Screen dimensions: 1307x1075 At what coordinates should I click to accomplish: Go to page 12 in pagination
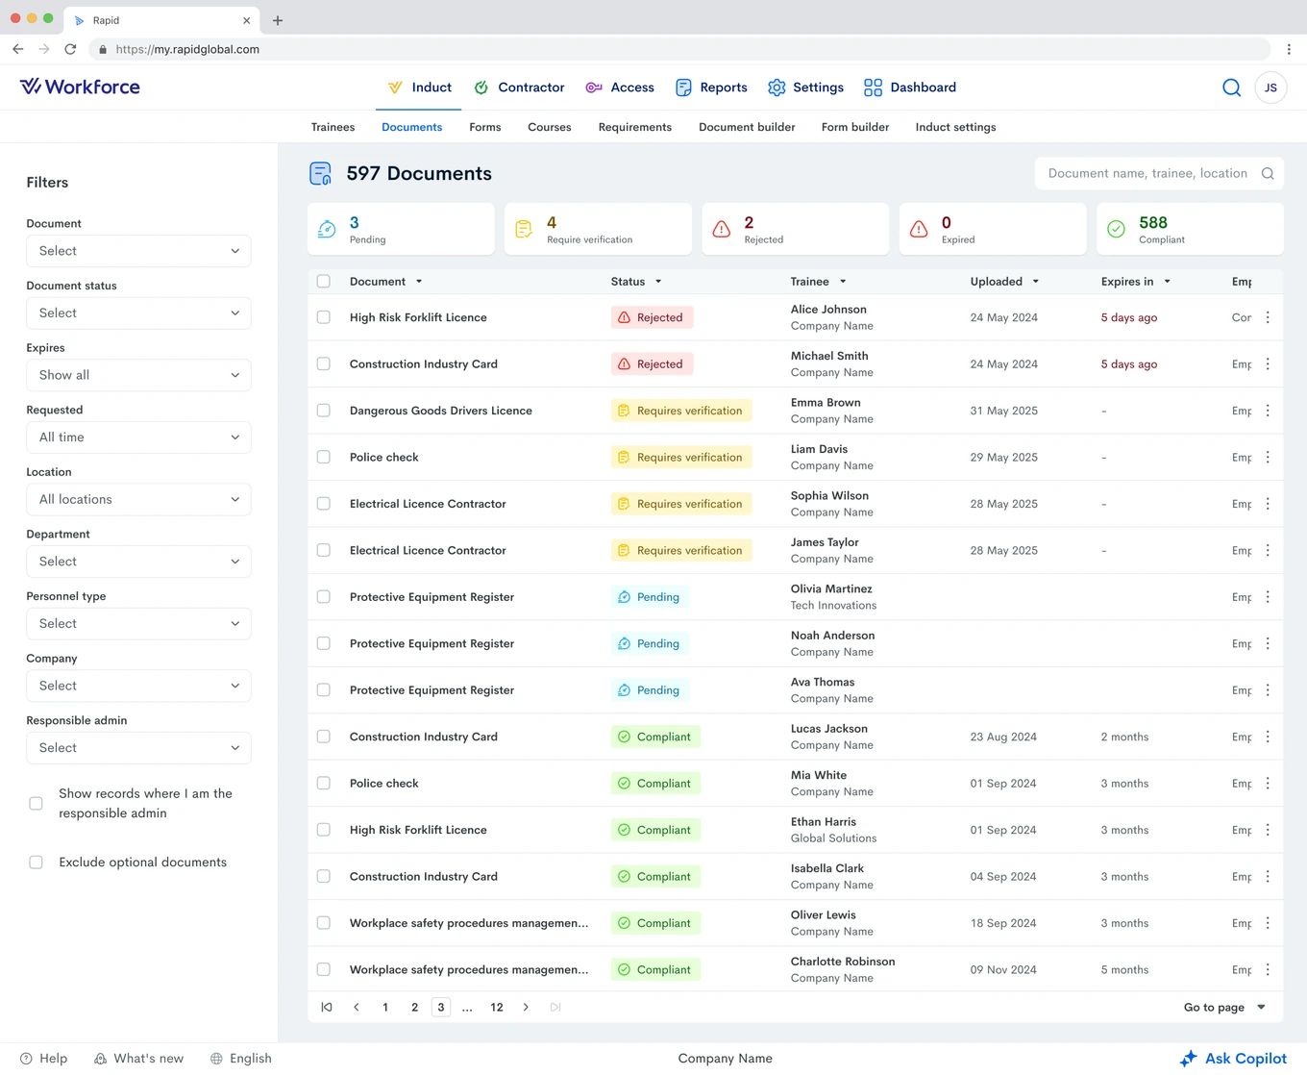[x=497, y=1007]
